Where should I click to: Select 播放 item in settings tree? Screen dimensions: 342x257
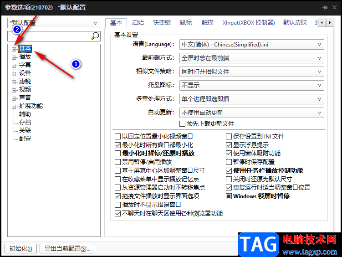[25, 57]
